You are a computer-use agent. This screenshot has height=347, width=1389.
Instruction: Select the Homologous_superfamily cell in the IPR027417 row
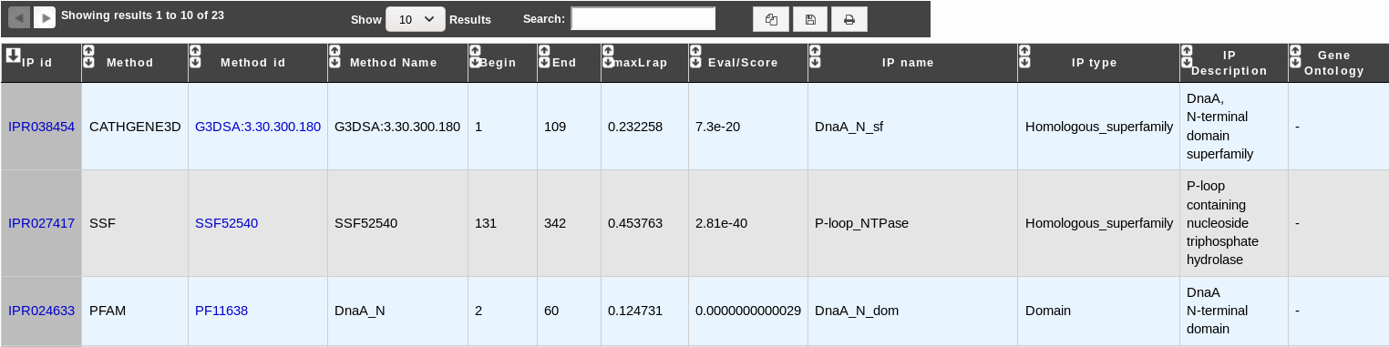click(x=1098, y=223)
